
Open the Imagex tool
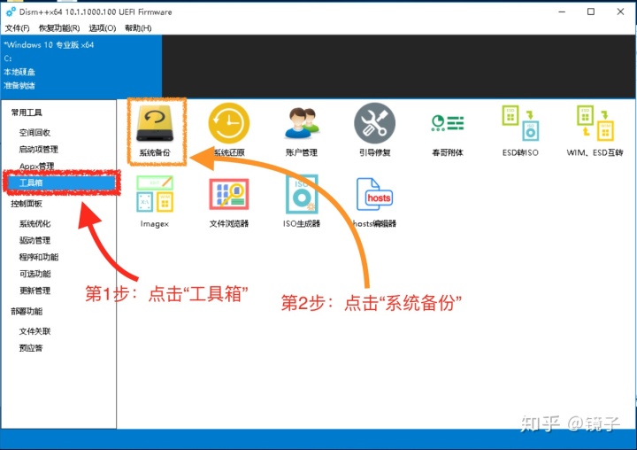pyautogui.click(x=154, y=201)
